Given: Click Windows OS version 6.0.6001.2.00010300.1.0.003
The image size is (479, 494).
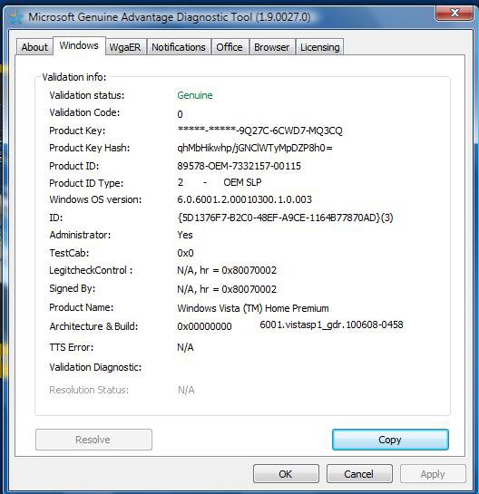Looking at the screenshot, I should click(x=244, y=199).
